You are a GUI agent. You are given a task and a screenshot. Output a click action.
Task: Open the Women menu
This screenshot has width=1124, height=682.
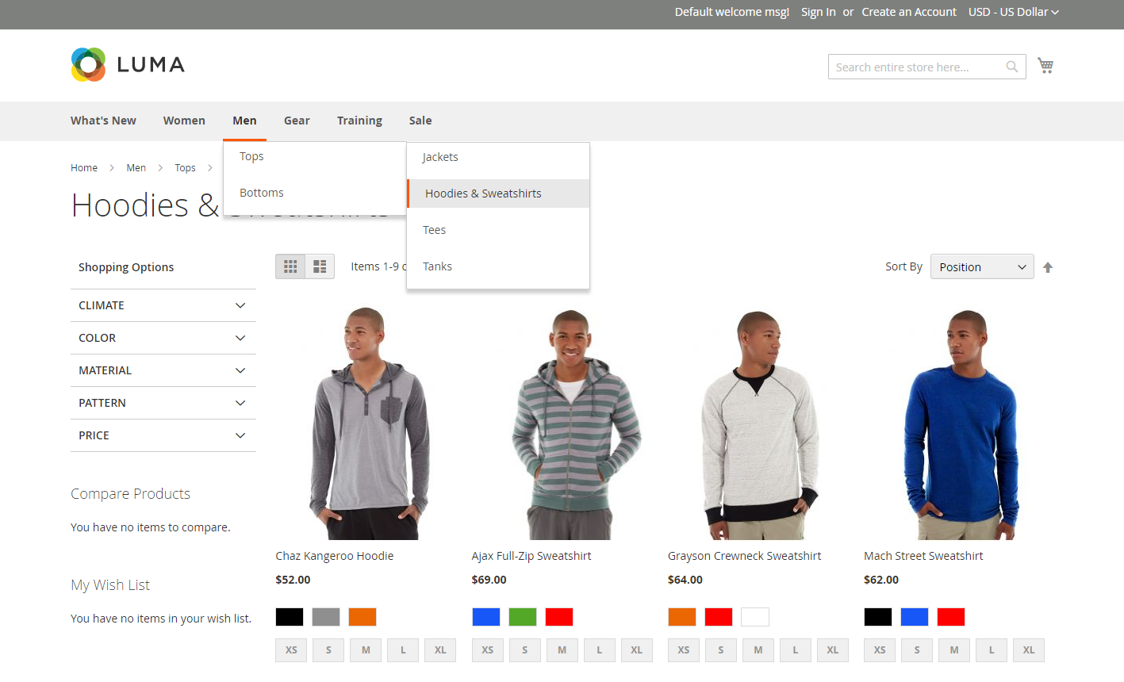click(184, 121)
